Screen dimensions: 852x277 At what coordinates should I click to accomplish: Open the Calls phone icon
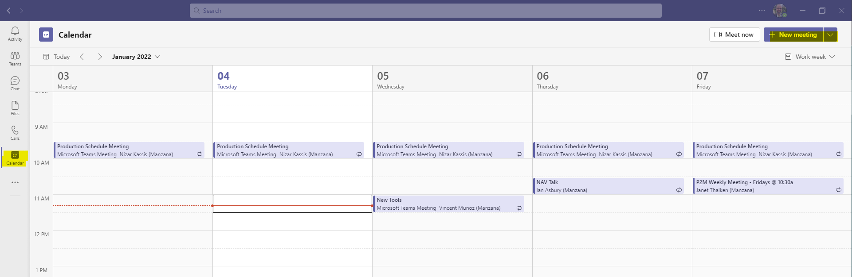(15, 133)
